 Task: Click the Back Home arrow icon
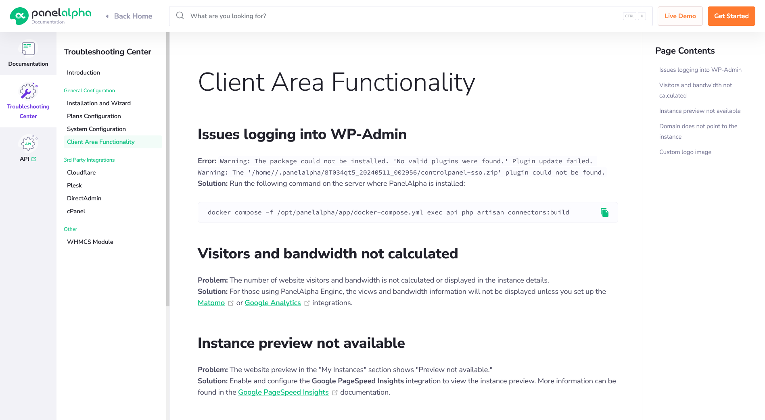(x=107, y=16)
